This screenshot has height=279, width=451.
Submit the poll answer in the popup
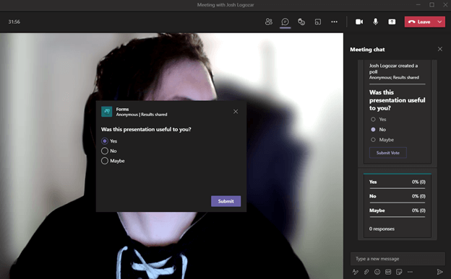225,201
